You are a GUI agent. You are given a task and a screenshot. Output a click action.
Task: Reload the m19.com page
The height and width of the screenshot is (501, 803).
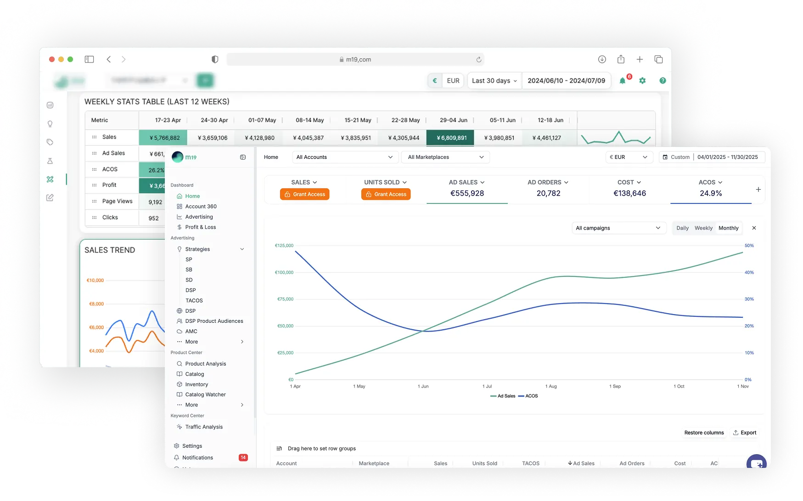click(x=478, y=59)
